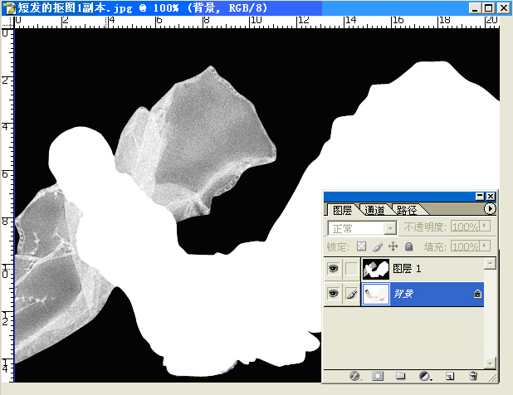This screenshot has height=395, width=513.
Task: Open the 不透明度 opacity slider arrow
Action: [x=485, y=226]
